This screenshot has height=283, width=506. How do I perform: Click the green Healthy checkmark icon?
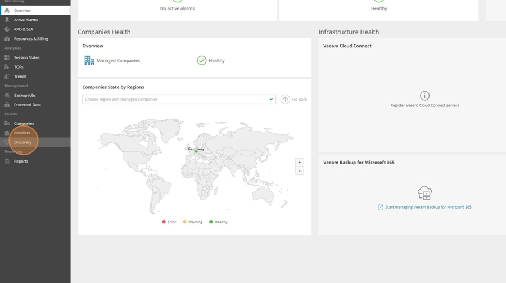(x=202, y=60)
